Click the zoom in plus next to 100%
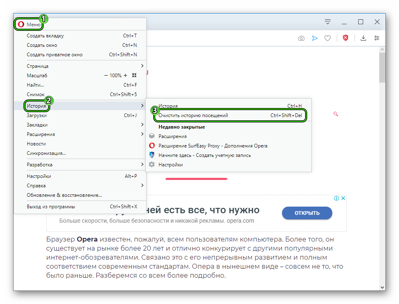The width and height of the screenshot is (399, 304). [x=125, y=76]
